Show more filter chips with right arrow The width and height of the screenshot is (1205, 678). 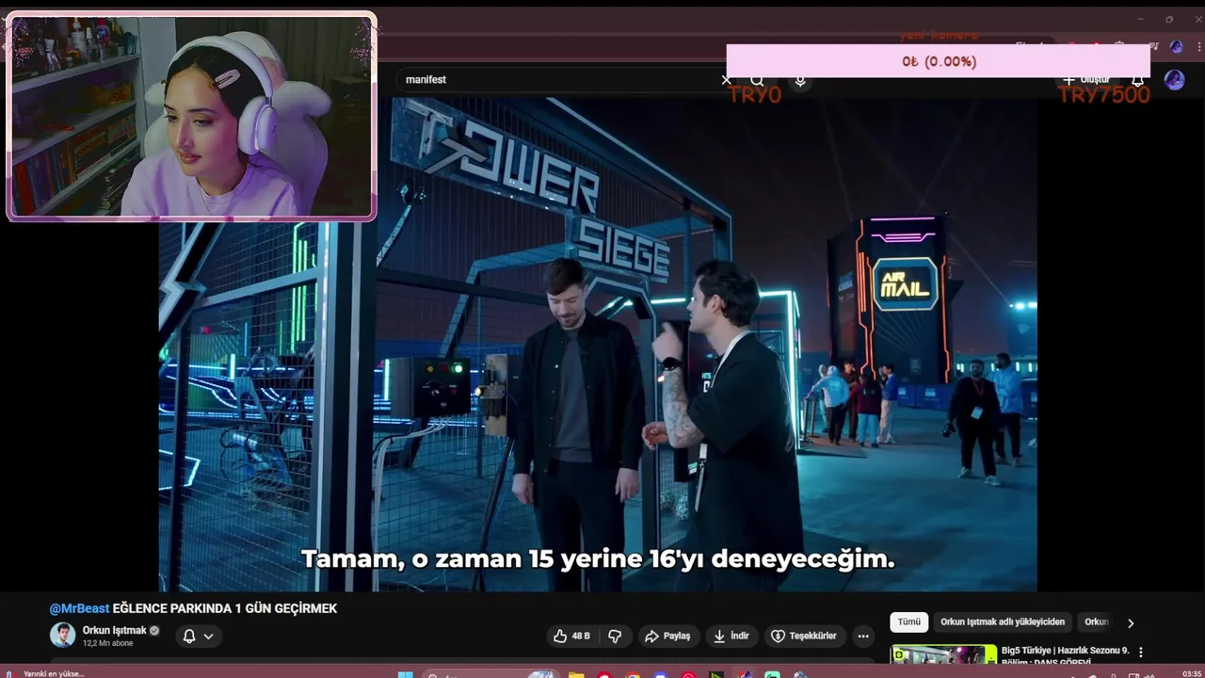tap(1131, 622)
